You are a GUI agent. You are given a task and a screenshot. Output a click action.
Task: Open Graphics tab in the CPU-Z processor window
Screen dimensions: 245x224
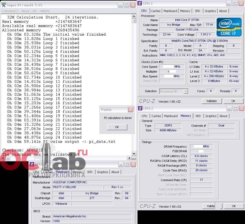click(x=210, y=11)
